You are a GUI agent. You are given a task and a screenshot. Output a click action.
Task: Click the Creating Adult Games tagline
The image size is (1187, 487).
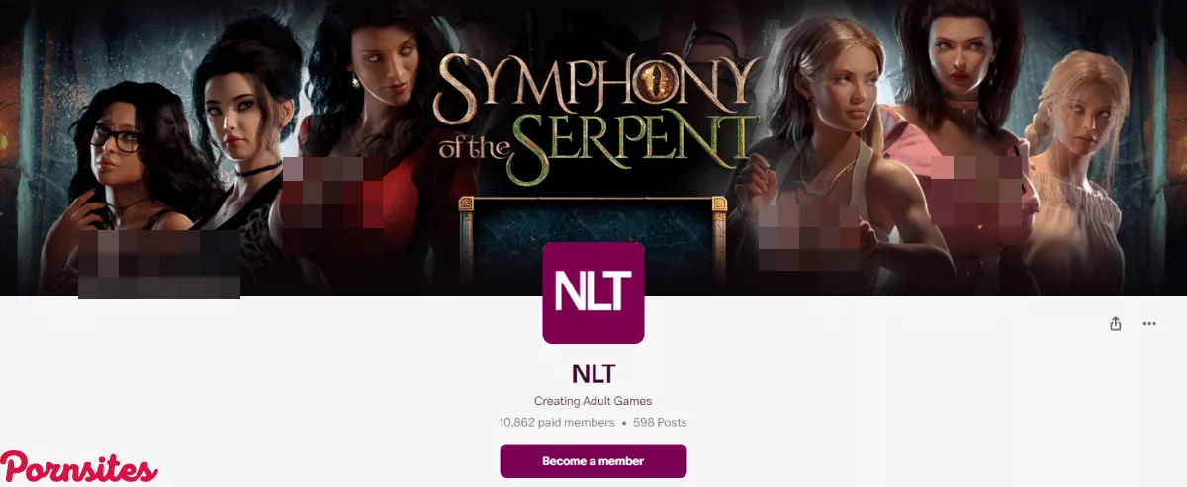coord(593,401)
